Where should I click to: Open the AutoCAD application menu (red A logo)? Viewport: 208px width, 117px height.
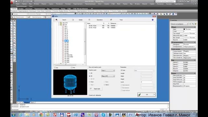[12, 2]
